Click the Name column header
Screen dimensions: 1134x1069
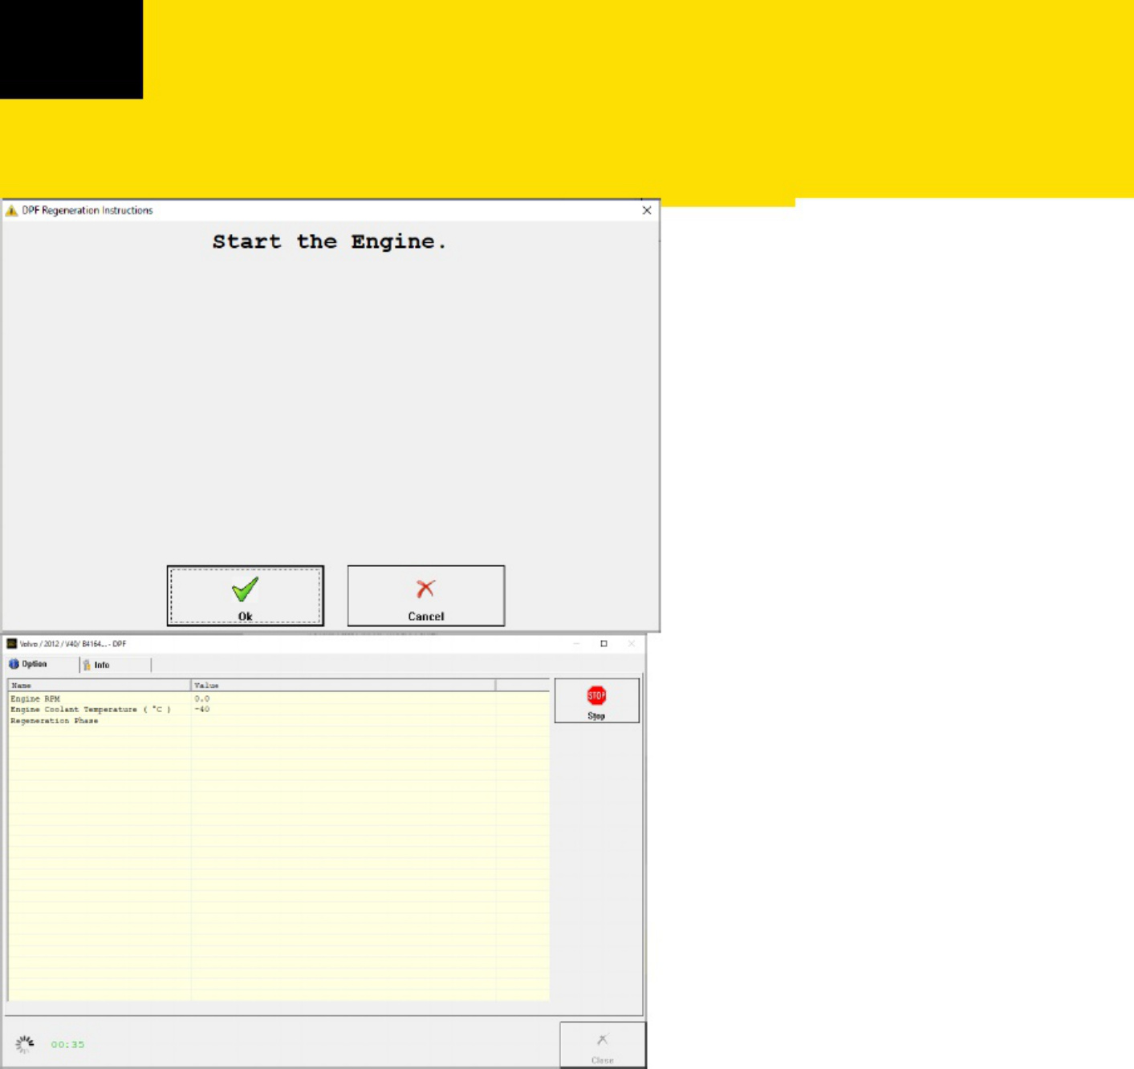tap(100, 686)
